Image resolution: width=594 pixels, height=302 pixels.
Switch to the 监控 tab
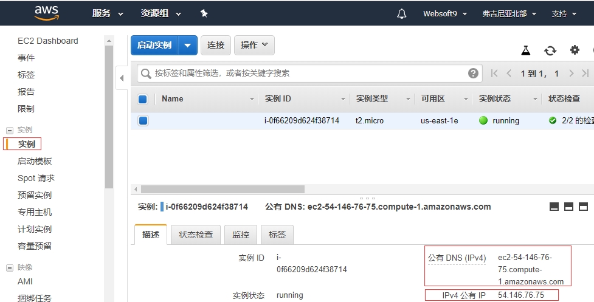pyautogui.click(x=241, y=235)
